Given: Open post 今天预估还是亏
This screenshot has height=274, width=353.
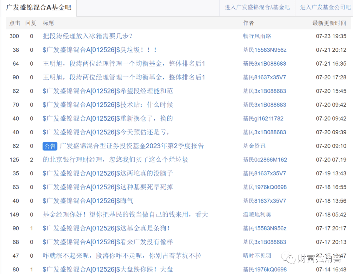Looking at the screenshot, I should click(x=106, y=132).
